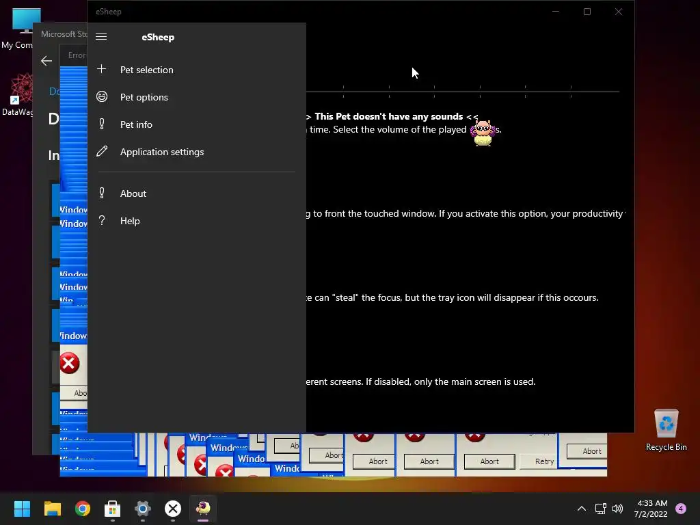Collapse the eSheep hamburger menu
The width and height of the screenshot is (700, 525).
click(101, 37)
